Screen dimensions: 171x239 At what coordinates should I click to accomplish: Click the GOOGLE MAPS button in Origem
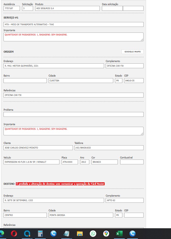pos(133,52)
